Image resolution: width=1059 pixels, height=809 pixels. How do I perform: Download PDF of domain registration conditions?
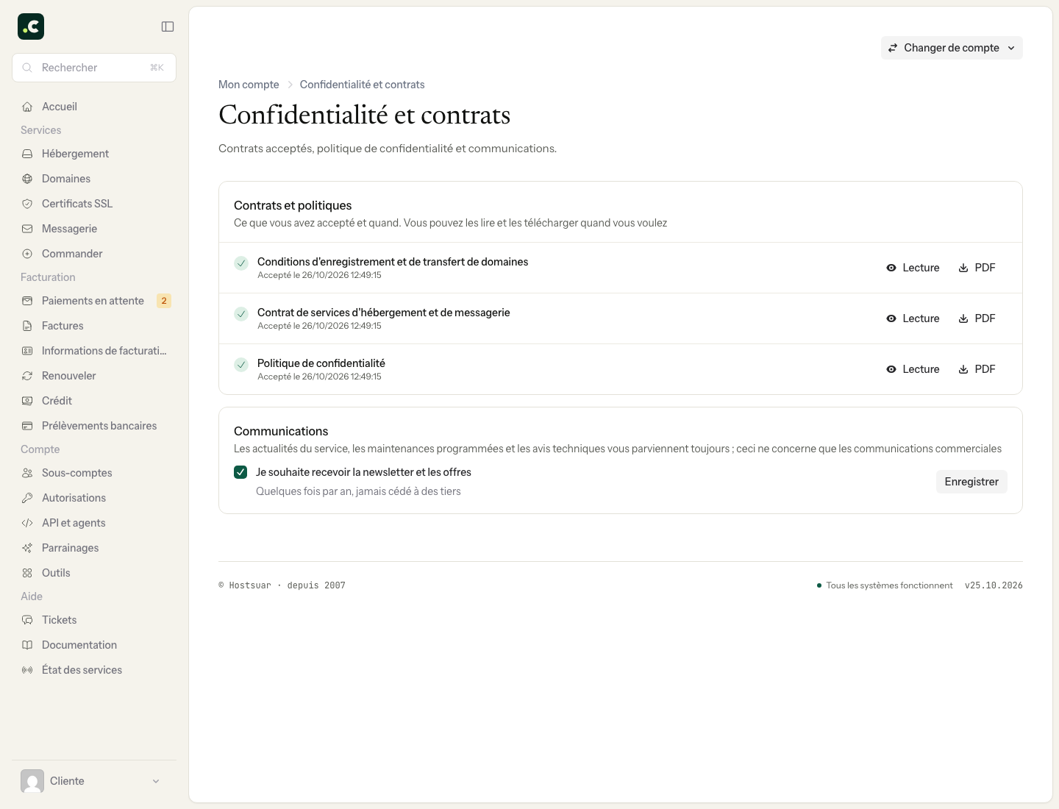pyautogui.click(x=977, y=268)
